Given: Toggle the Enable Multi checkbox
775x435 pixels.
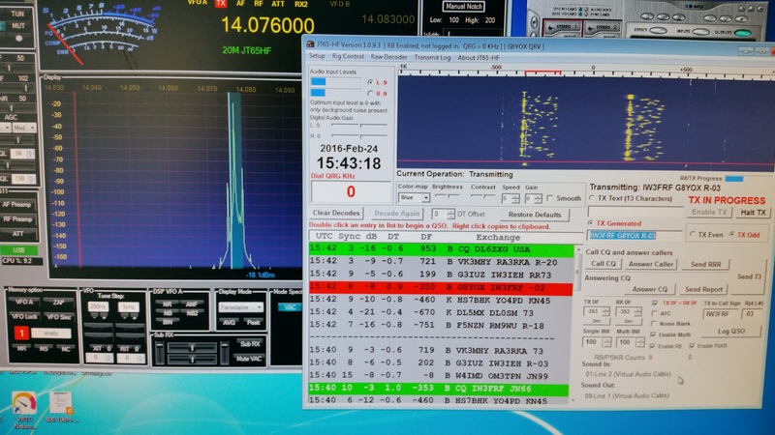Looking at the screenshot, I should click(653, 334).
